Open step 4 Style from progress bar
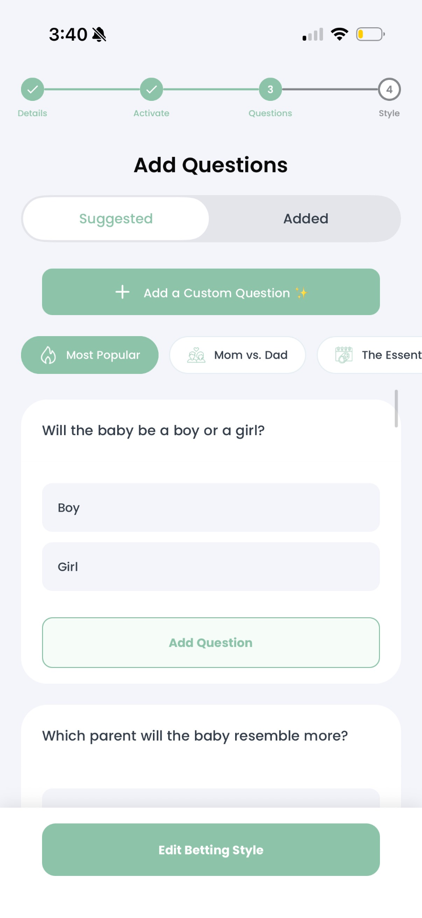422x918 pixels. click(x=389, y=89)
